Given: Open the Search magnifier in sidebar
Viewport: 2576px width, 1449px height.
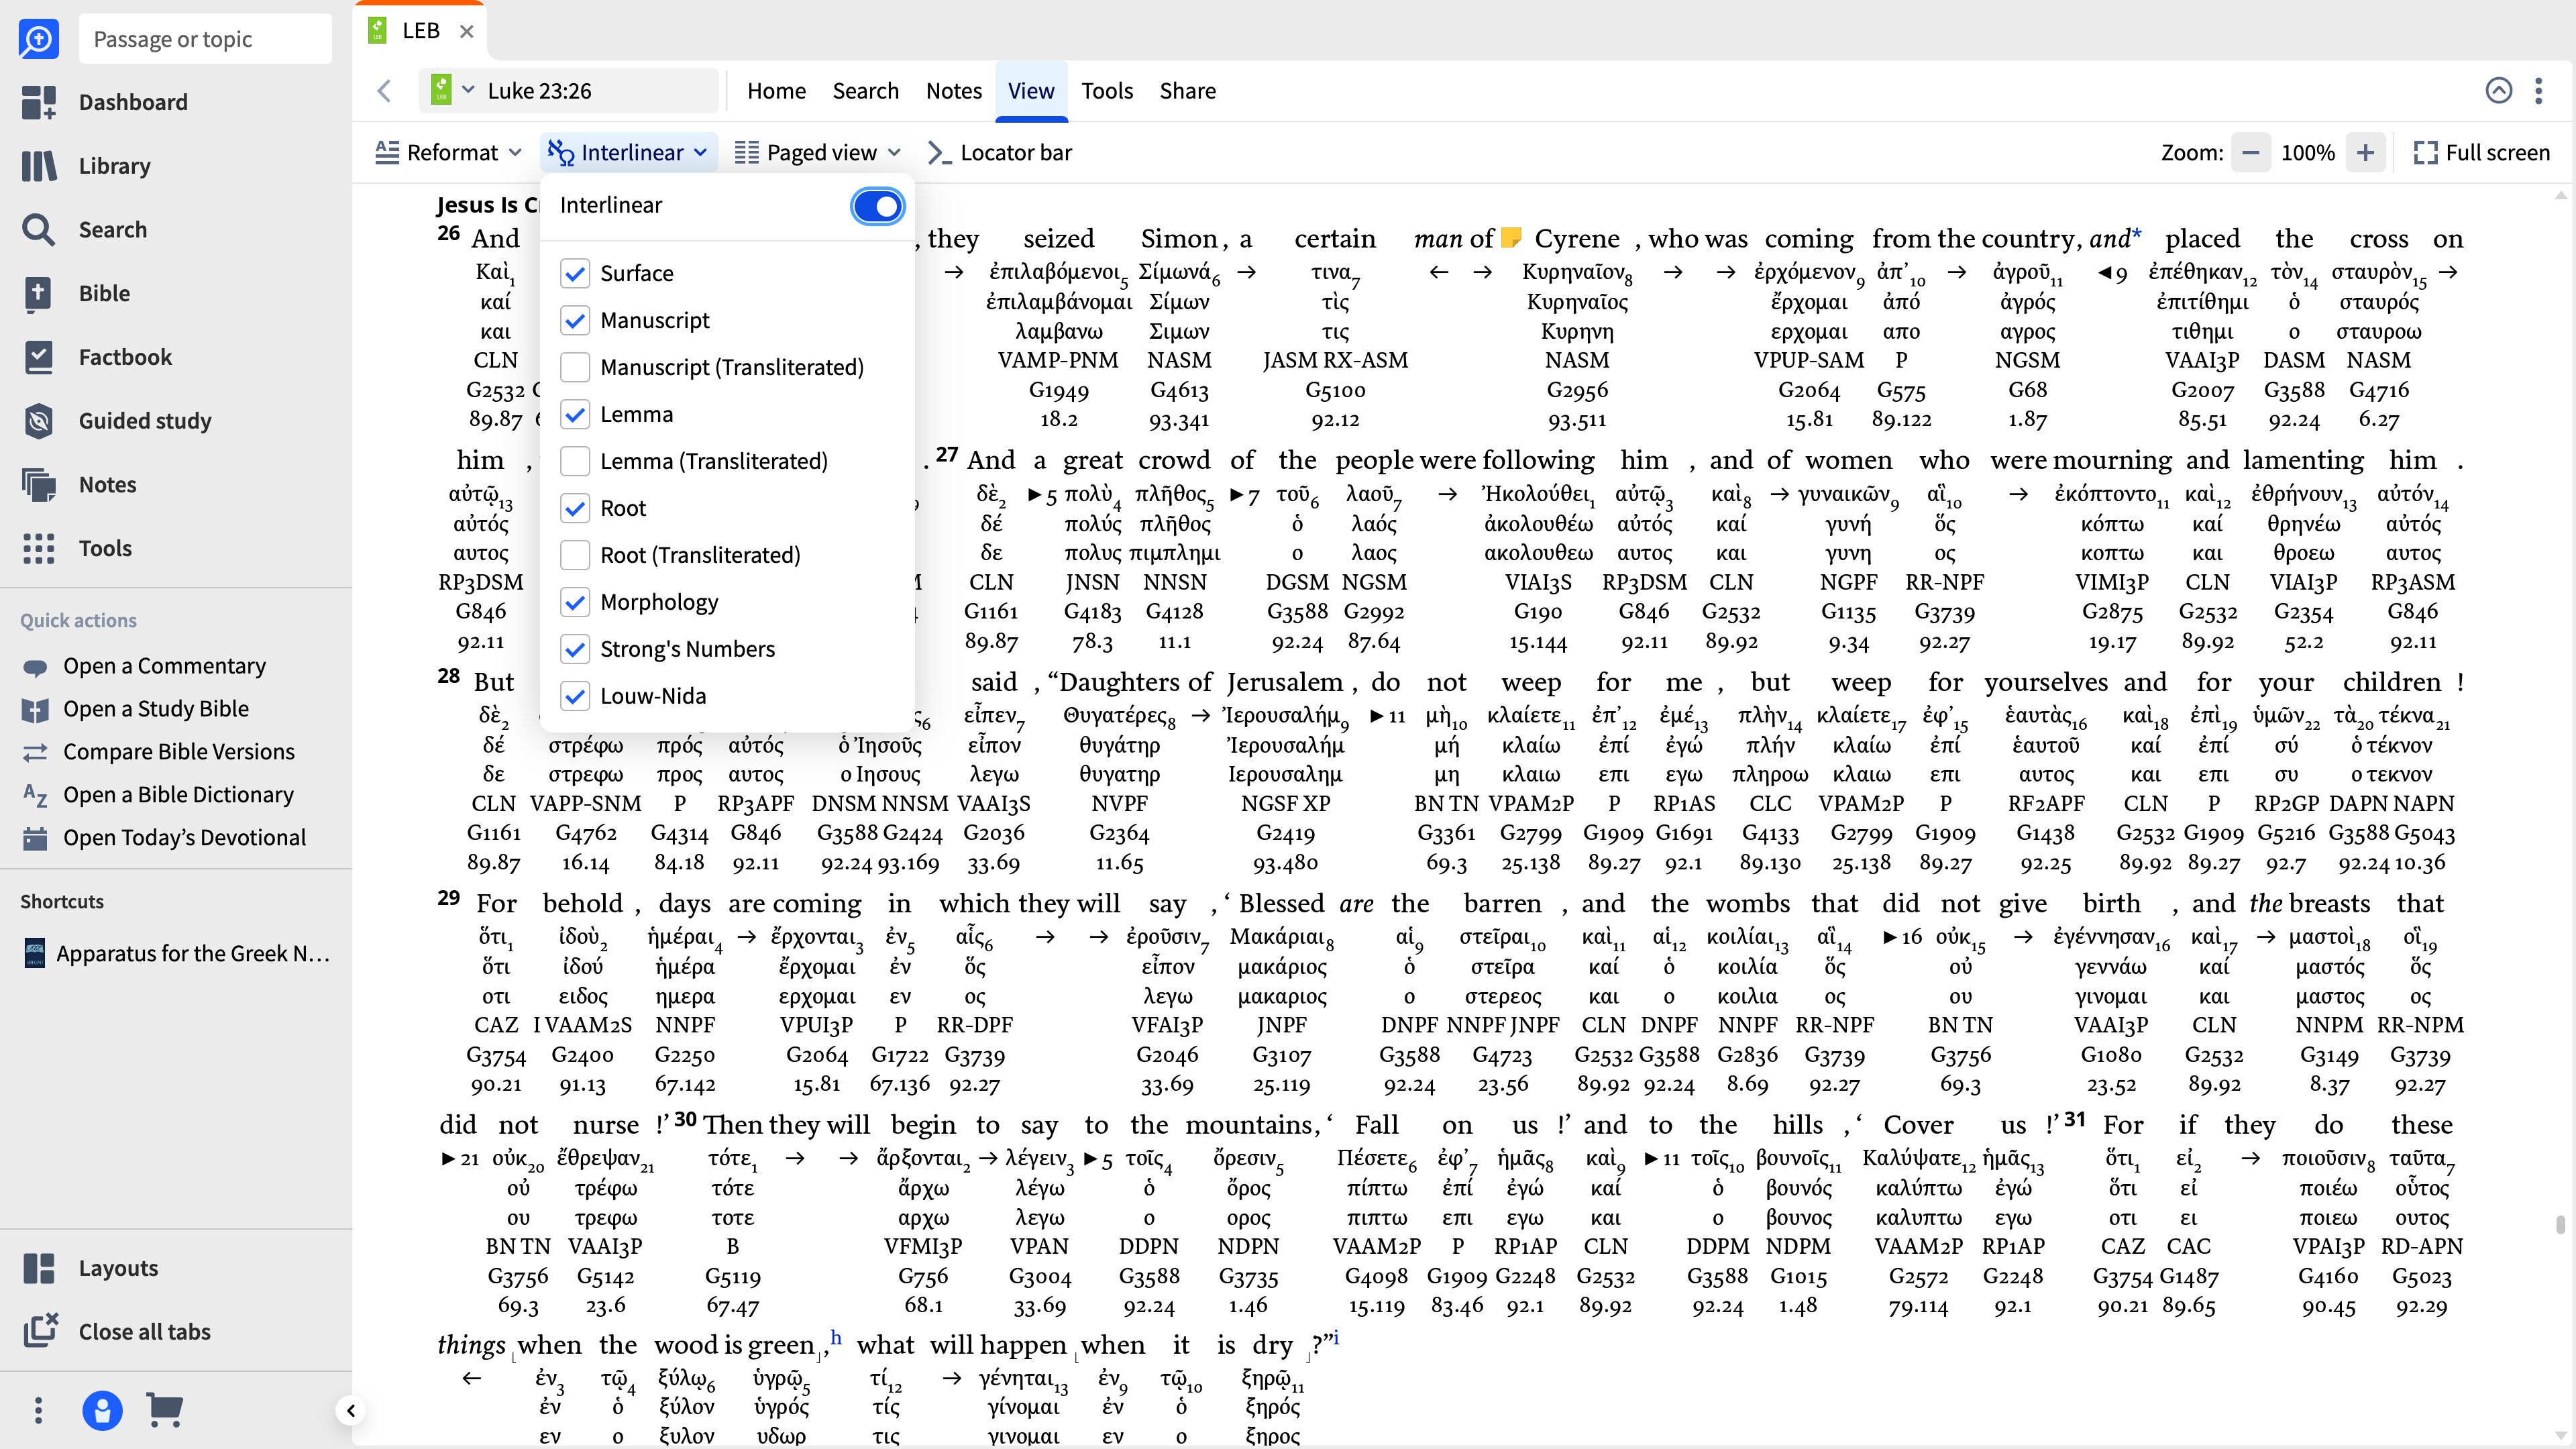Looking at the screenshot, I should (x=38, y=230).
